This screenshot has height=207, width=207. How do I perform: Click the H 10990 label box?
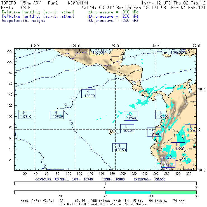[x=178, y=147]
